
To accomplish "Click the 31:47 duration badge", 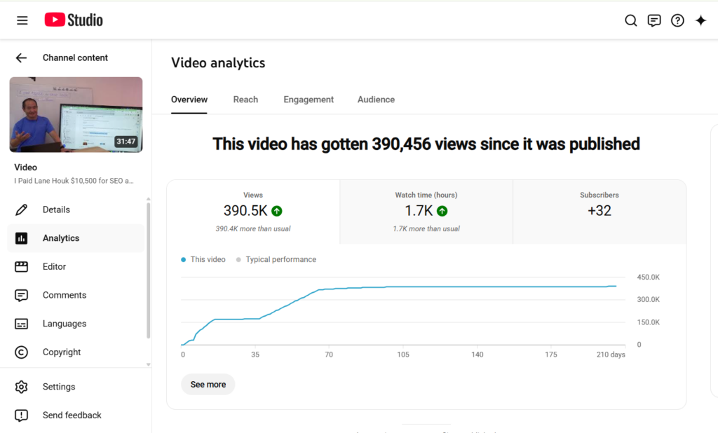I will coord(126,142).
